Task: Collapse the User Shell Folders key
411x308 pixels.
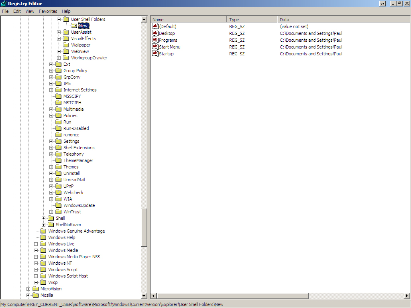Action: click(59, 19)
